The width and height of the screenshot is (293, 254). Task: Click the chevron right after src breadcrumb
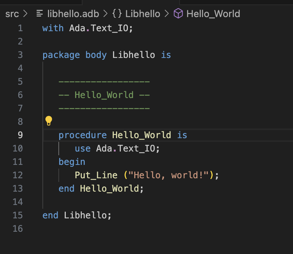click(25, 14)
